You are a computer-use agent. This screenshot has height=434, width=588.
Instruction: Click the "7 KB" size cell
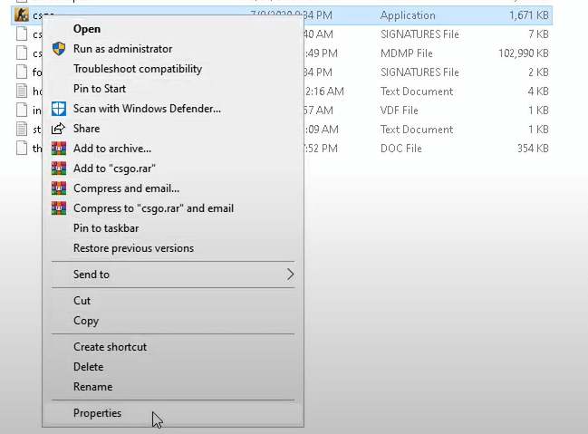[538, 34]
